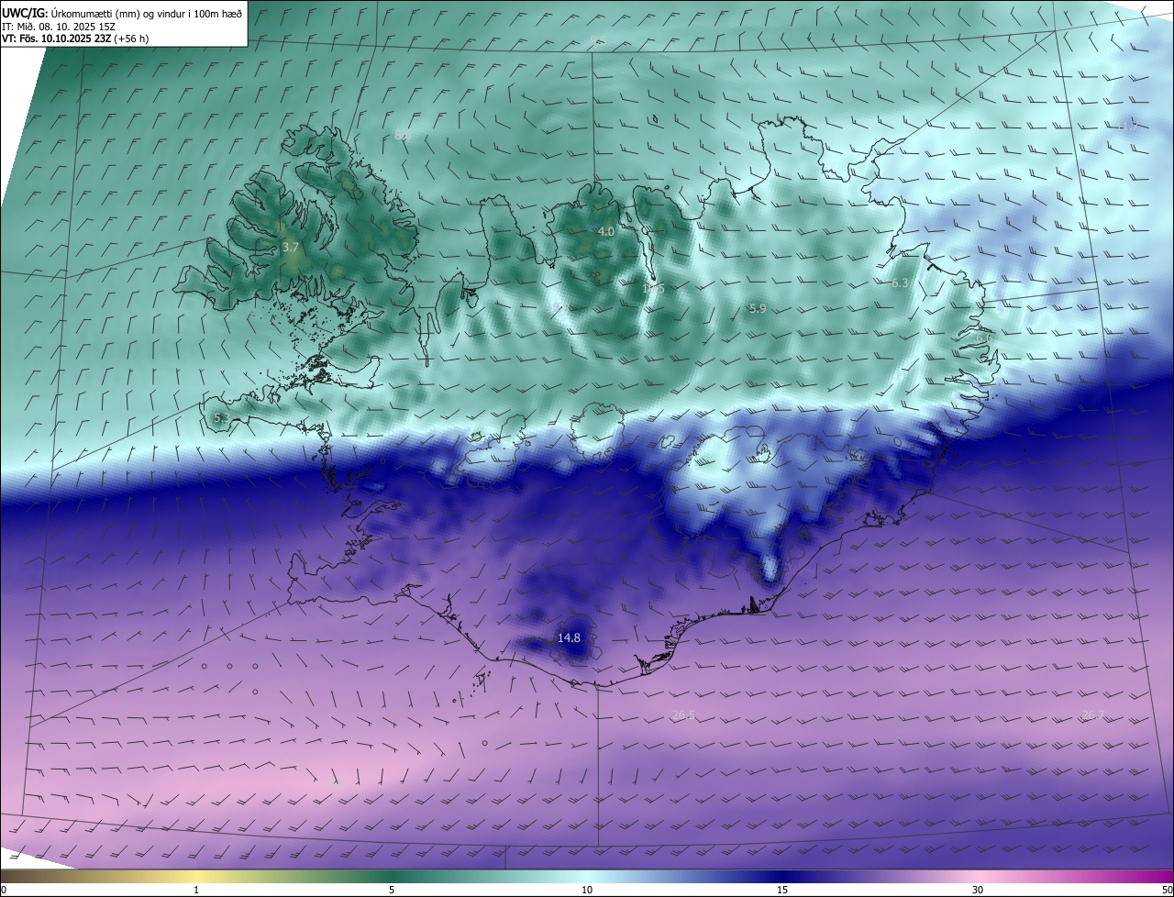Click the valid time 'VT: Fös. 10.10.2025 23Z'

click(56, 39)
